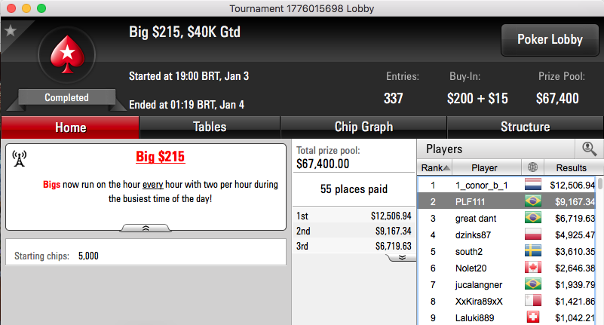Sort players by Results column
Screen dimensions: 604x325
coord(572,167)
